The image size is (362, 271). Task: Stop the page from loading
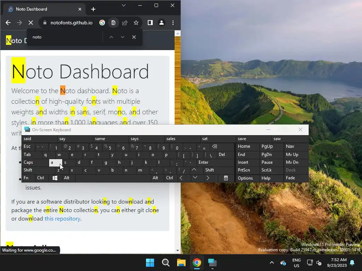[x=30, y=23]
